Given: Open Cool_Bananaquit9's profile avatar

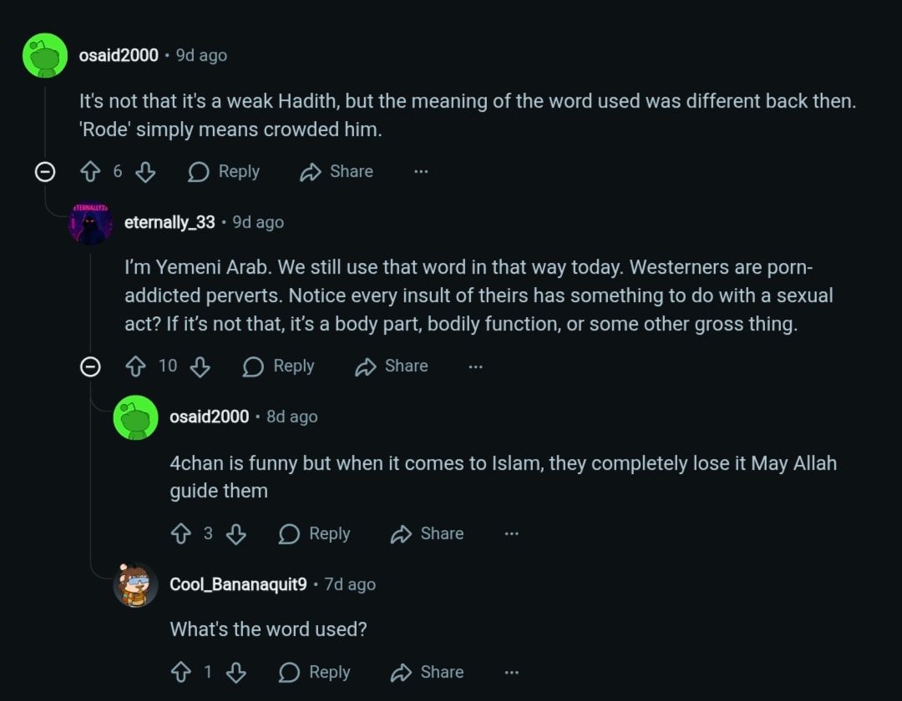Looking at the screenshot, I should [135, 585].
